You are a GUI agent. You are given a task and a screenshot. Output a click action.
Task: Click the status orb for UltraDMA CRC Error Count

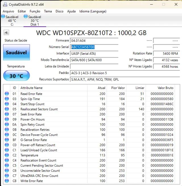coord(7,175)
